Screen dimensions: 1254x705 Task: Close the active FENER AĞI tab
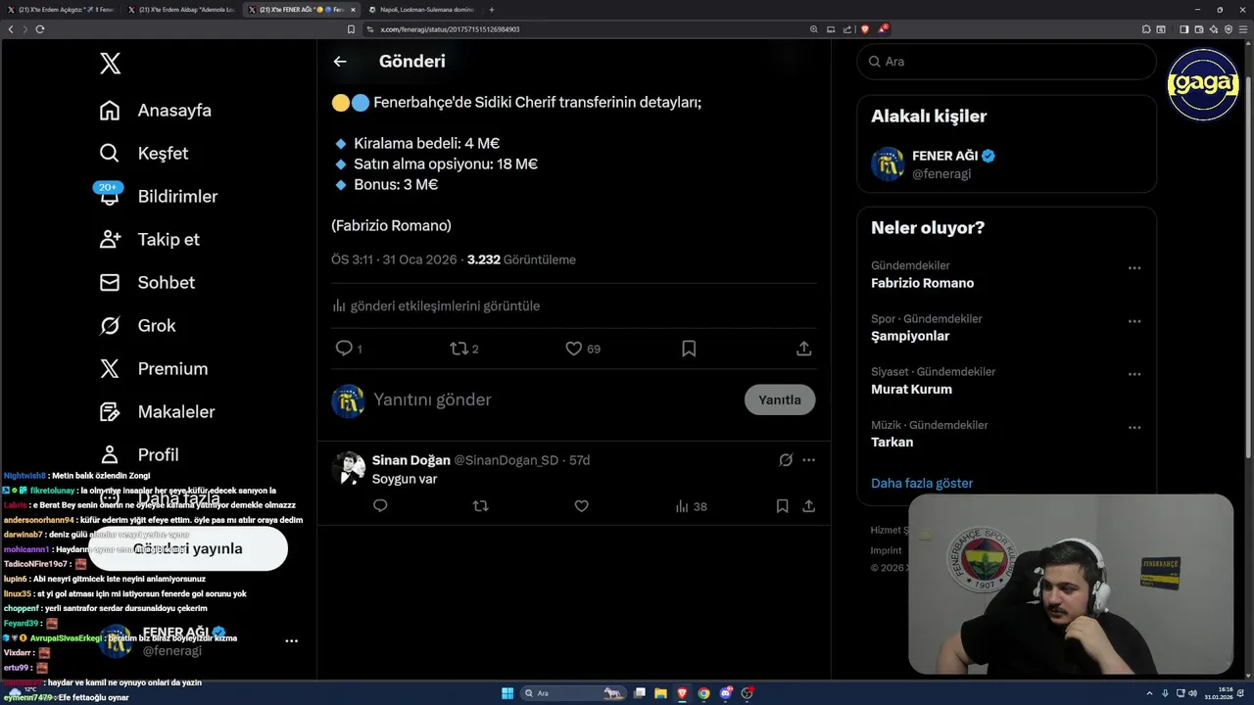pos(353,10)
